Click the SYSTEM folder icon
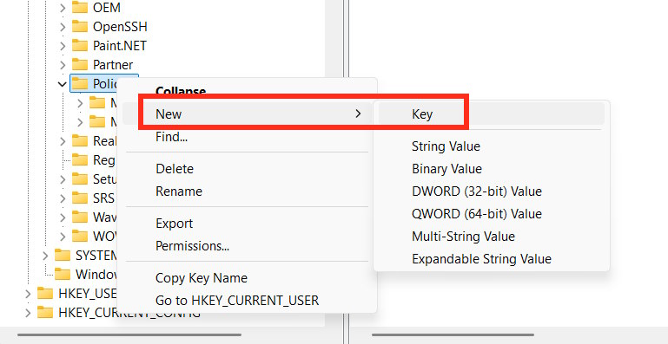The width and height of the screenshot is (668, 344). (x=63, y=255)
